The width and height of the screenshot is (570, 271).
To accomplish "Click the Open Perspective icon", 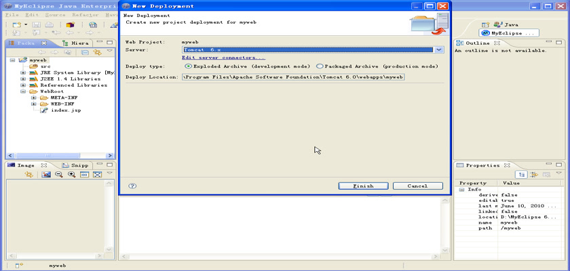I will pyautogui.click(x=485, y=24).
